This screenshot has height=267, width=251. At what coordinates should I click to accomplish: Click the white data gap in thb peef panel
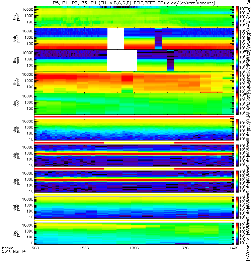tap(115, 39)
